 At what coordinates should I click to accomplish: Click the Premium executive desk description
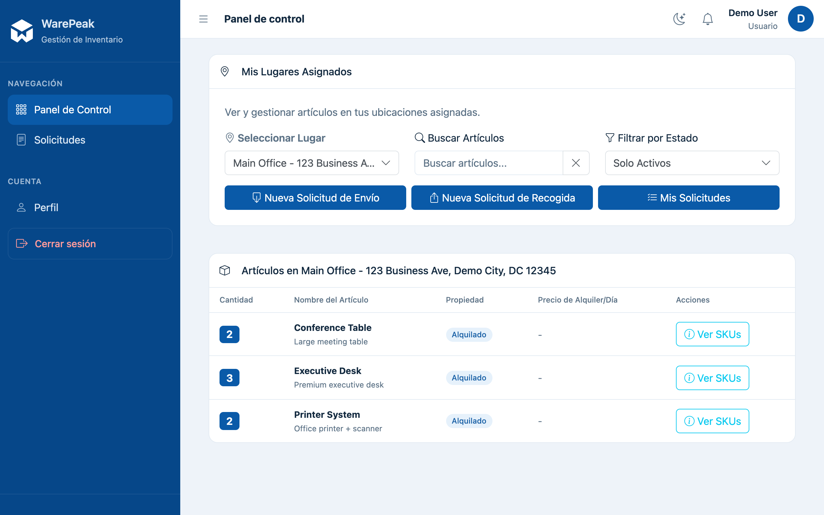click(x=339, y=385)
